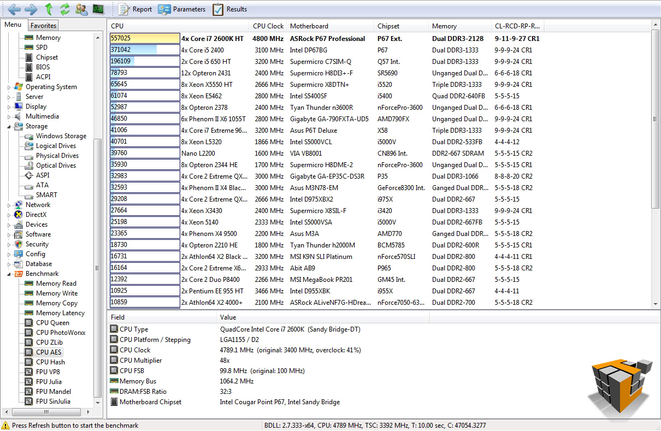The width and height of the screenshot is (661, 431).
Task: Expand the DirectX tree node
Action: click(x=9, y=215)
